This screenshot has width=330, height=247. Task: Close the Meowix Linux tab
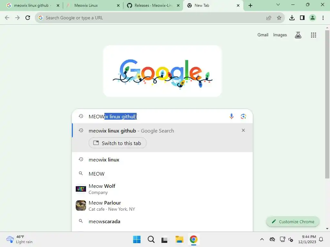[x=118, y=6]
